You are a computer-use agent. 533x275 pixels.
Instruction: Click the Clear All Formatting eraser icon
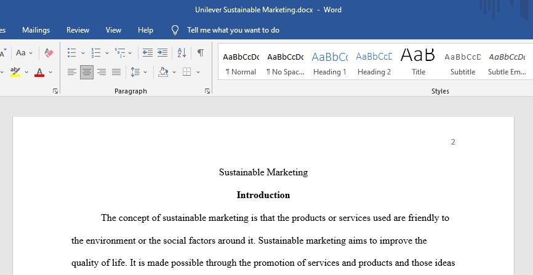tap(49, 53)
